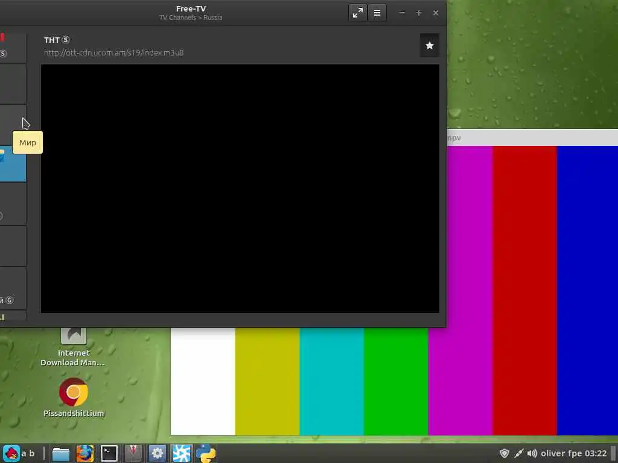Launch the file manager from taskbar
This screenshot has height=463, width=618.
pos(61,453)
